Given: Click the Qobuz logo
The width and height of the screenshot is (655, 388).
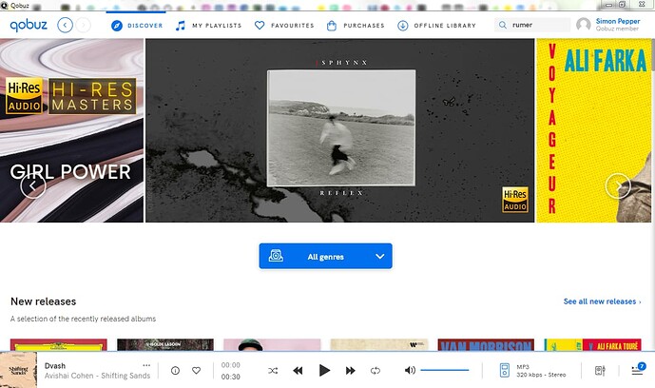Looking at the screenshot, I should click(29, 25).
